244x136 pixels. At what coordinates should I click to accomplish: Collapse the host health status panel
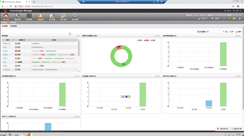pos(155,36)
